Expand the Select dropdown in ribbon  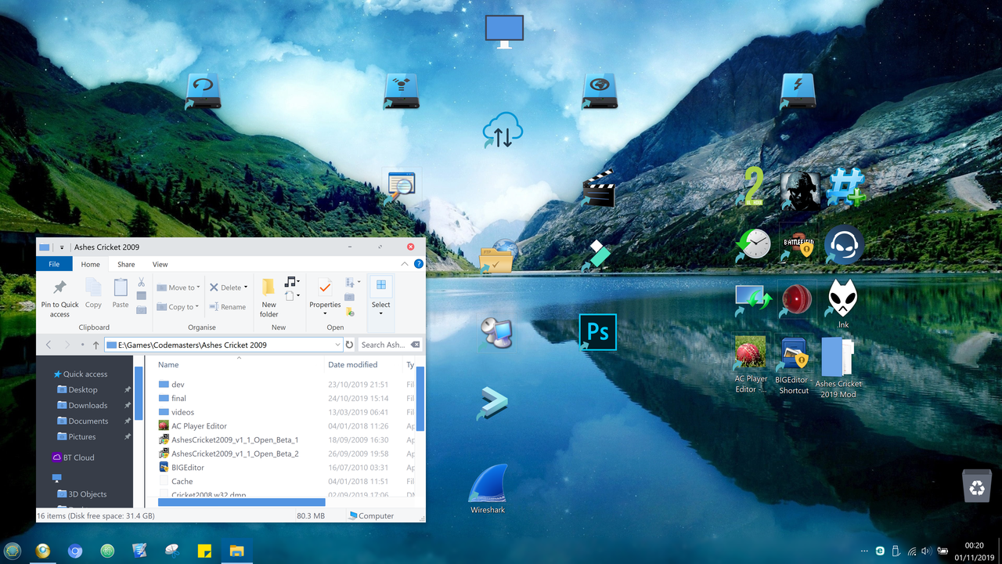381,313
